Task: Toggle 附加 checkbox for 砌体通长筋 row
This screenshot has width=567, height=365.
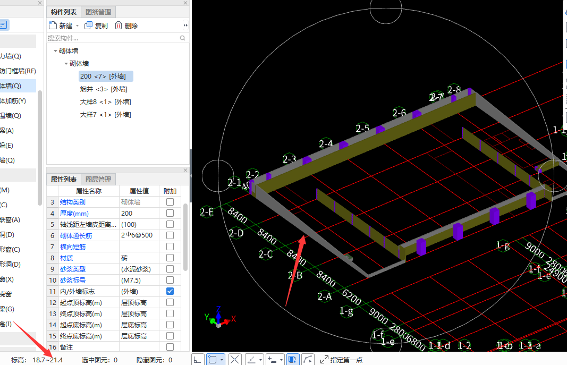Action: point(170,235)
